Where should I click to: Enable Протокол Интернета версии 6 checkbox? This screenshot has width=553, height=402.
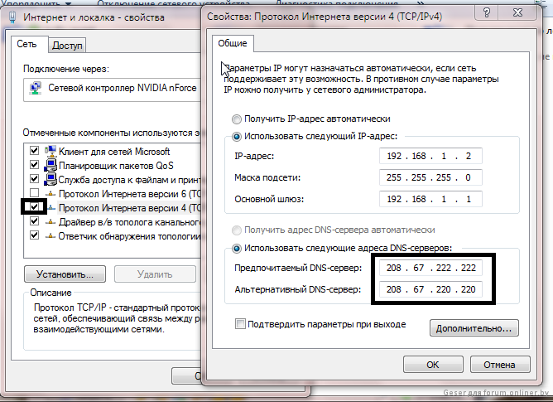pos(34,193)
